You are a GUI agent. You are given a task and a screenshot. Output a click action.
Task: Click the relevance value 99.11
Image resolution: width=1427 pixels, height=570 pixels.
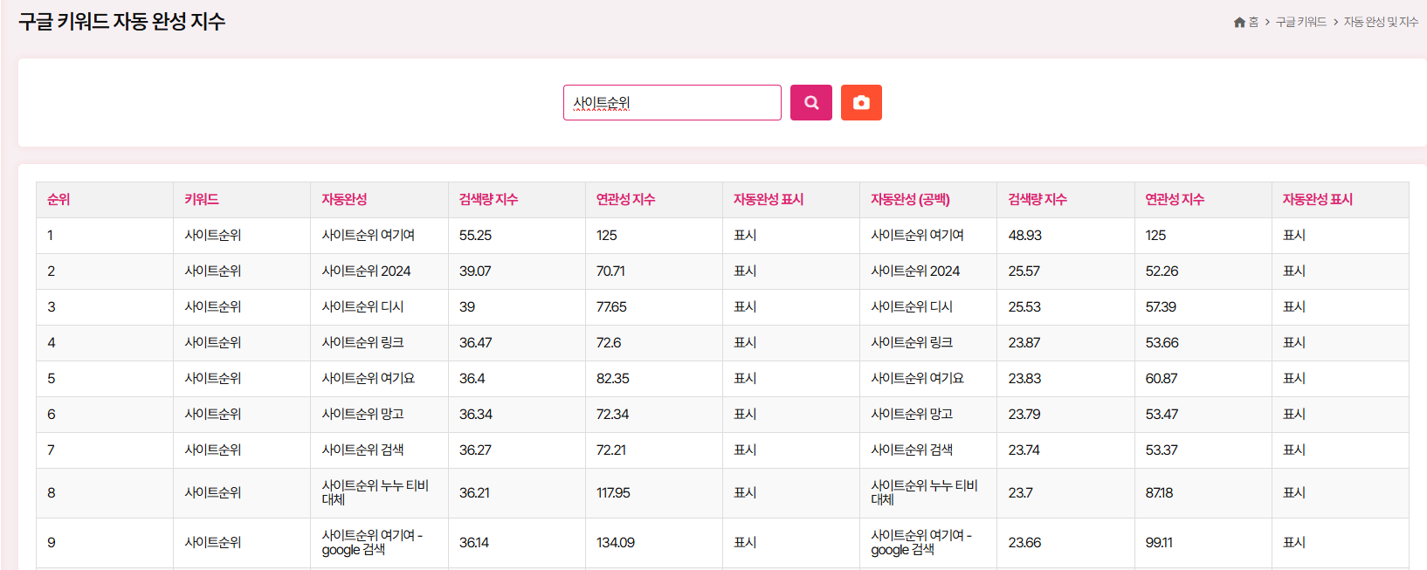tap(1159, 543)
